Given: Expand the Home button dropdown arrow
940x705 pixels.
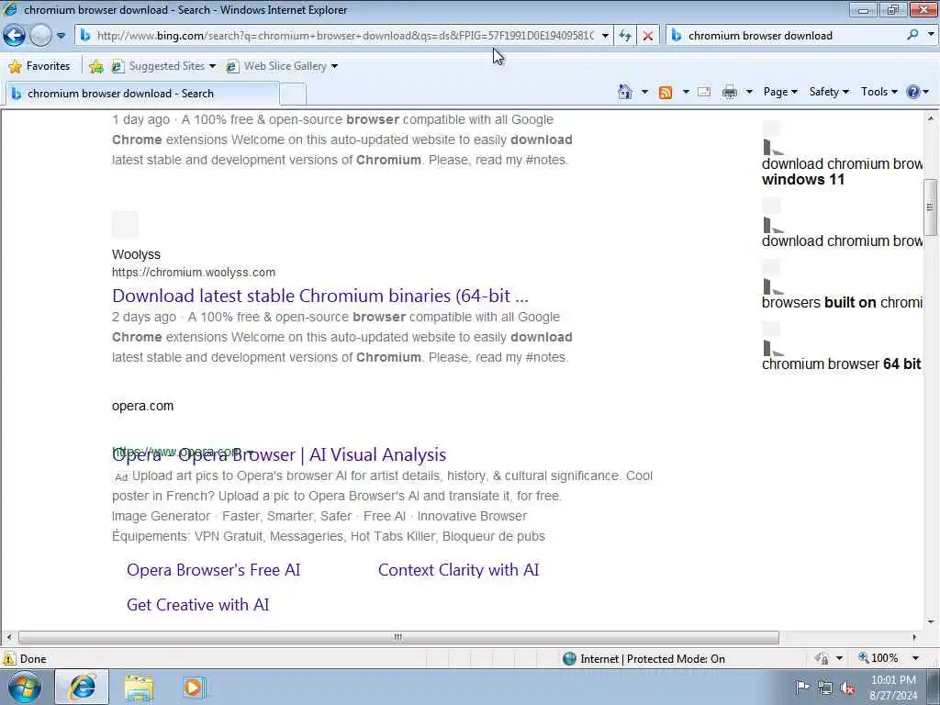Looking at the screenshot, I should pyautogui.click(x=644, y=92).
